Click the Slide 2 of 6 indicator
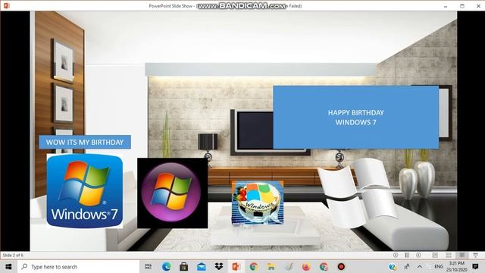Image resolution: width=485 pixels, height=273 pixels. [x=13, y=256]
